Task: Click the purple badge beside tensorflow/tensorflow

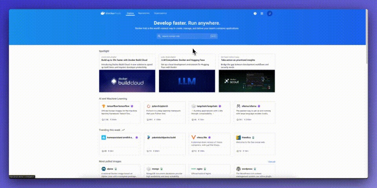Action: [x=132, y=106]
